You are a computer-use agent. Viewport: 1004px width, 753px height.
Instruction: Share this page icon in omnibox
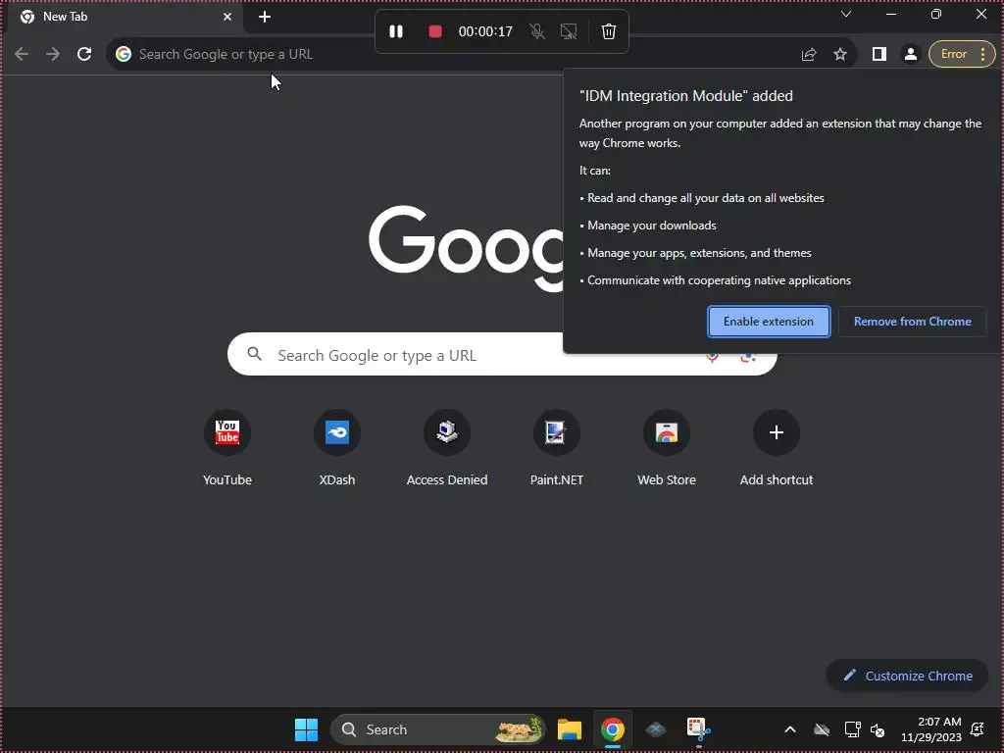pyautogui.click(x=809, y=55)
